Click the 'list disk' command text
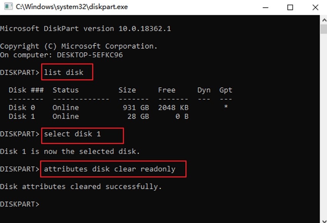This screenshot has width=327, height=223. [x=63, y=72]
